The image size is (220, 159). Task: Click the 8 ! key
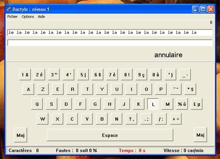pos(127,75)
